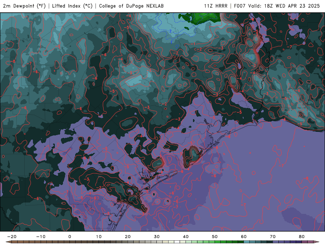
Task: Click the 30 label on the color scale
Action: (x=157, y=237)
